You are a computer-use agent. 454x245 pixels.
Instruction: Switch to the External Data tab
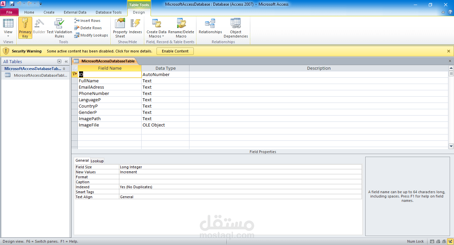[x=75, y=12]
